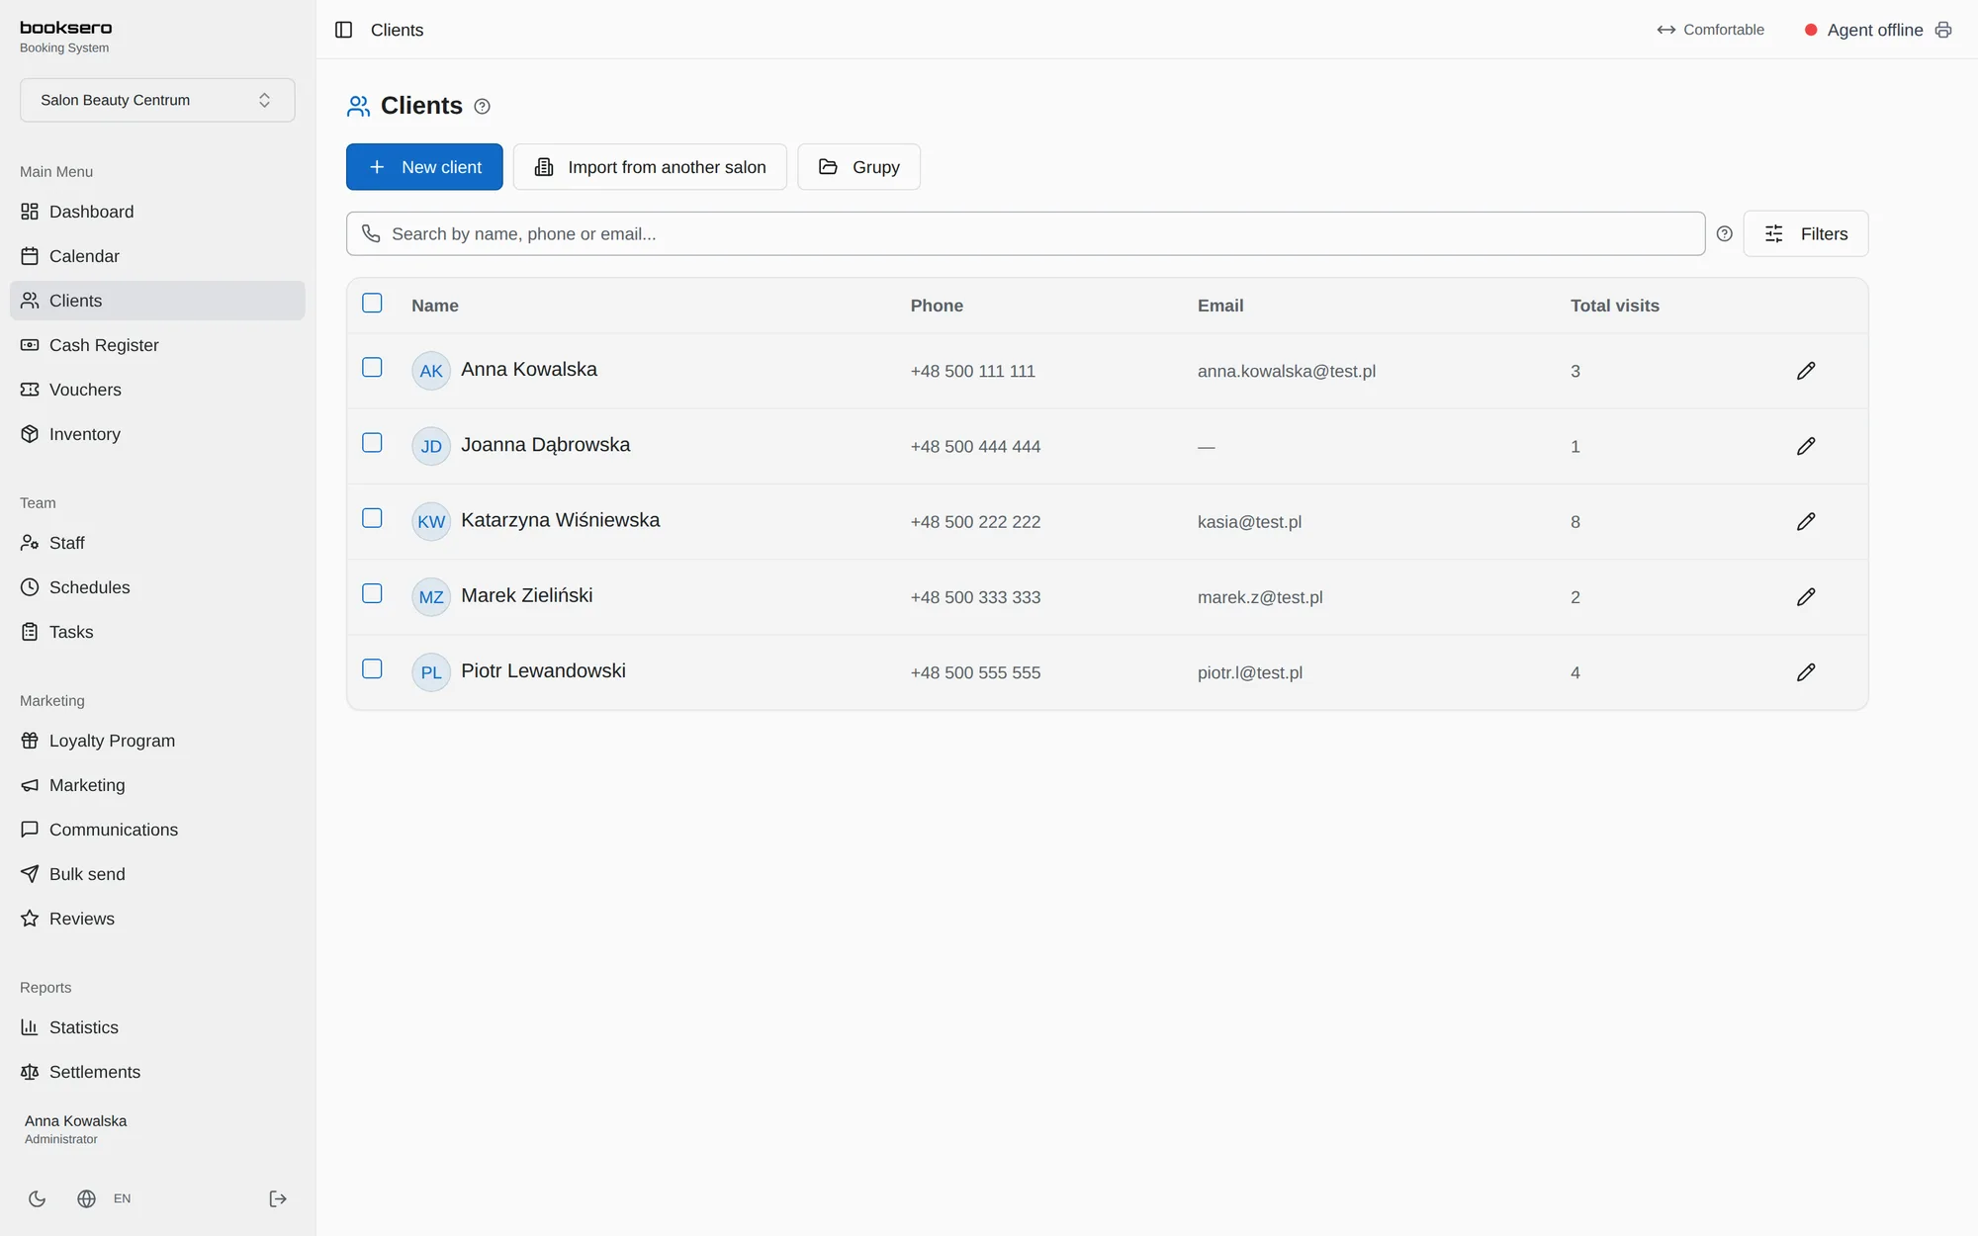Click Agent offline status label

[1875, 30]
